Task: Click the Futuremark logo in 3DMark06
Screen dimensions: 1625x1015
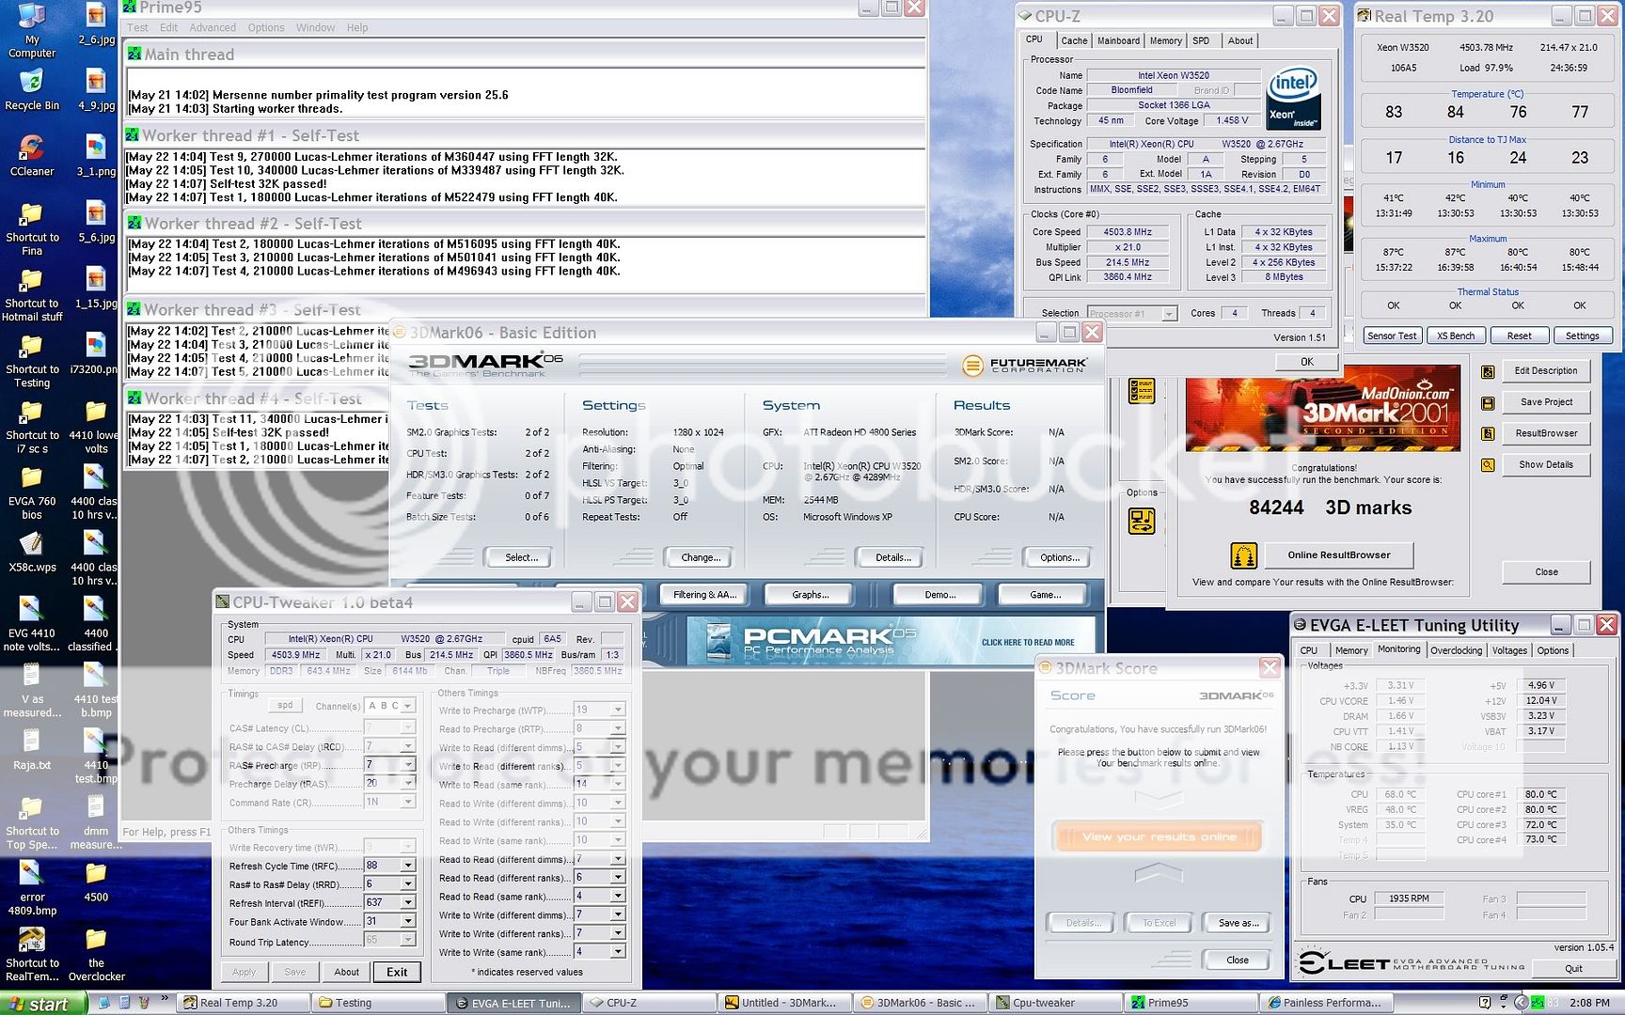Action: coord(1025,365)
